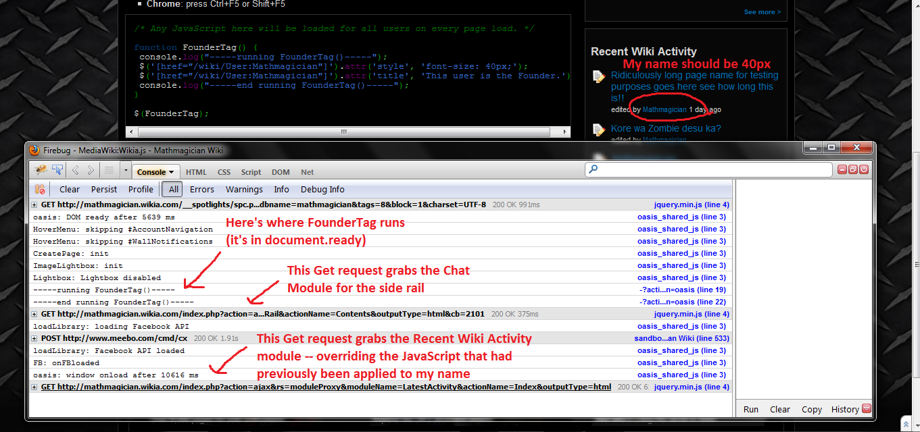
Task: Open source link for end running FounderTag
Action: [x=684, y=302]
